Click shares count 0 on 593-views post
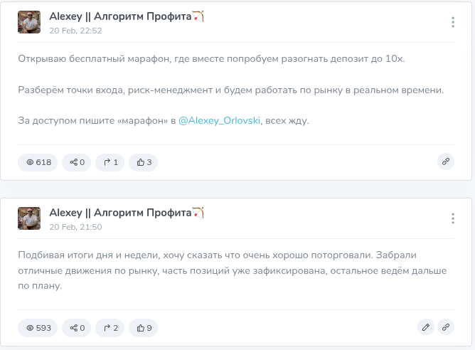Image resolution: width=475 pixels, height=350 pixels. click(x=76, y=328)
